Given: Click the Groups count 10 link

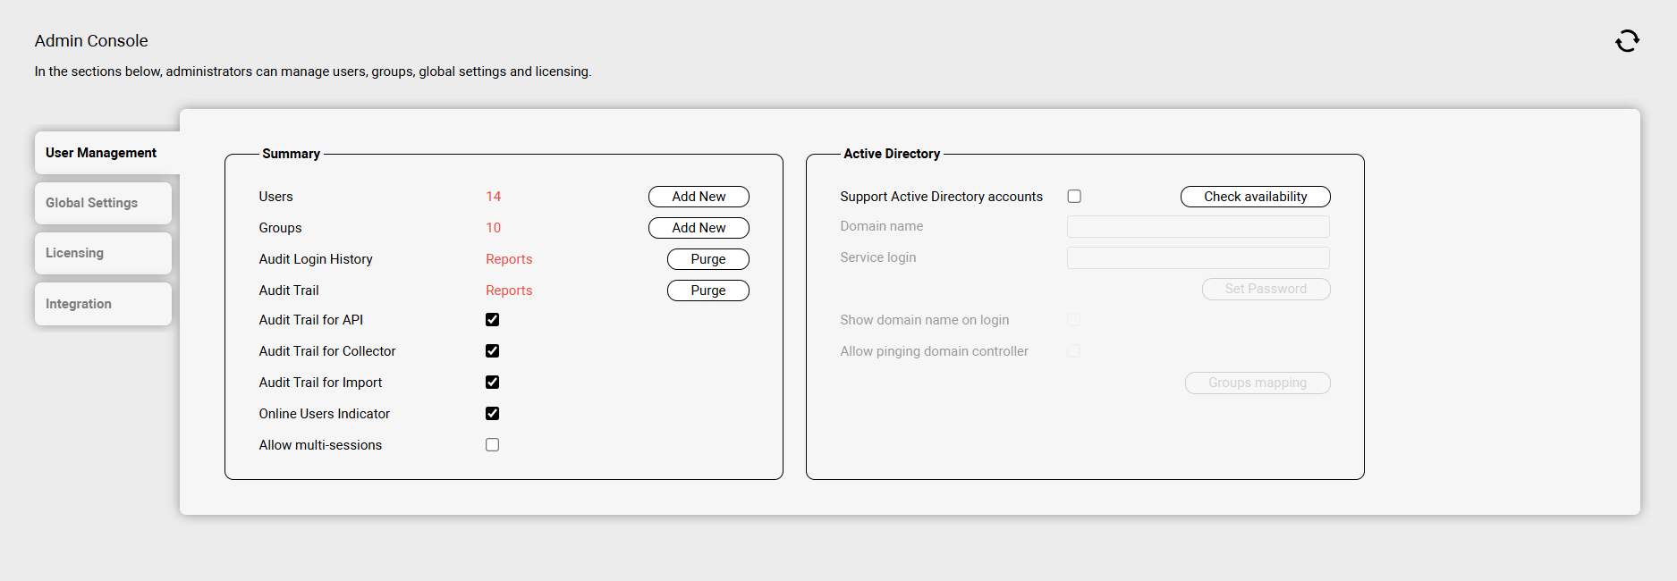Looking at the screenshot, I should click(x=493, y=228).
